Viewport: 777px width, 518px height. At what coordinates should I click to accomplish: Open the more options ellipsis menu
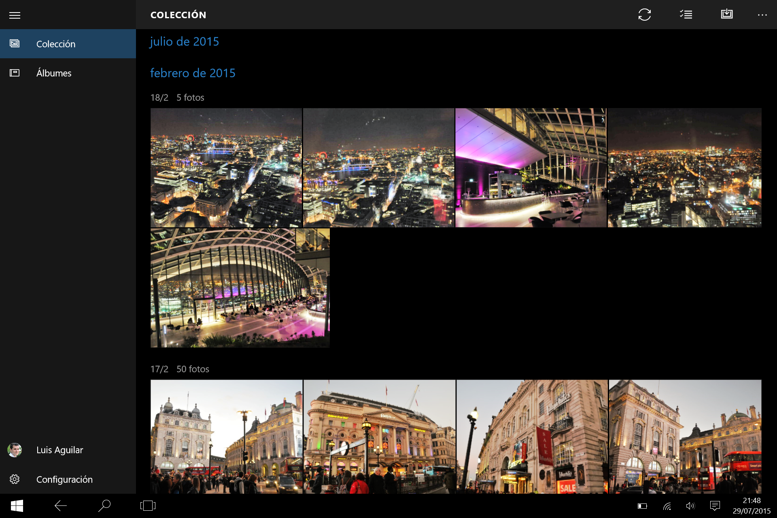pyautogui.click(x=762, y=15)
